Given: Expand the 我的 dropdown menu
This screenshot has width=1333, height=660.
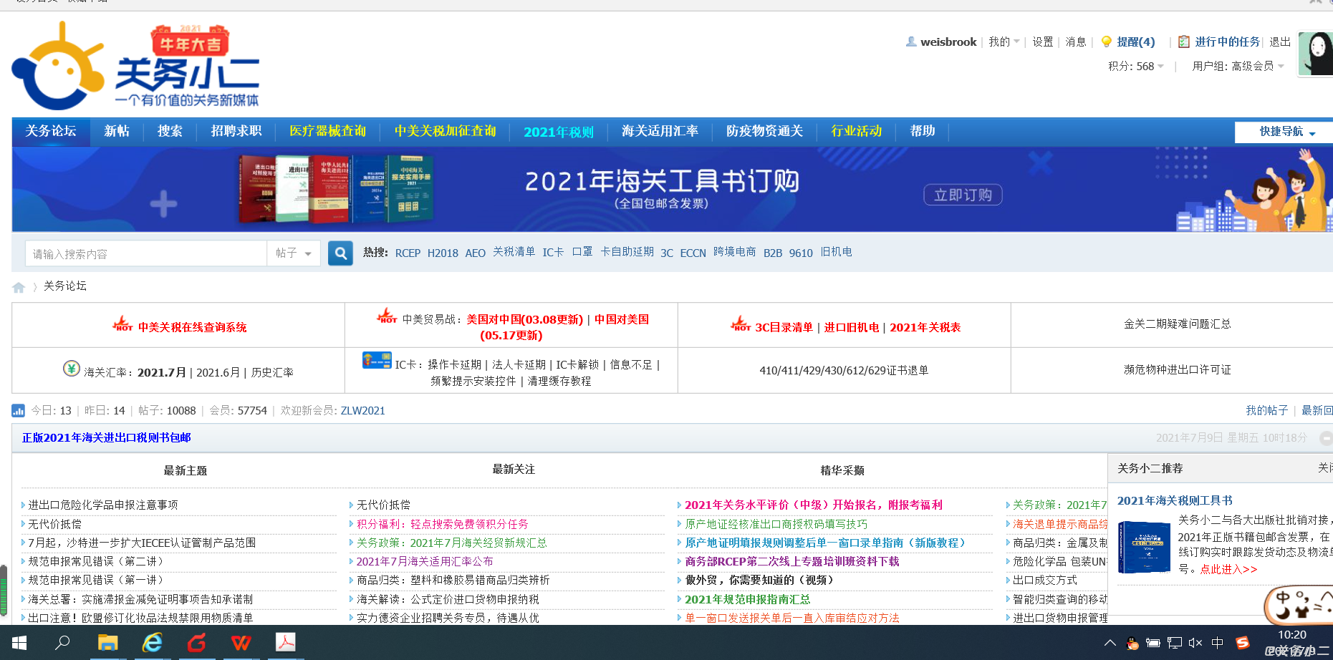Looking at the screenshot, I should pos(1004,42).
